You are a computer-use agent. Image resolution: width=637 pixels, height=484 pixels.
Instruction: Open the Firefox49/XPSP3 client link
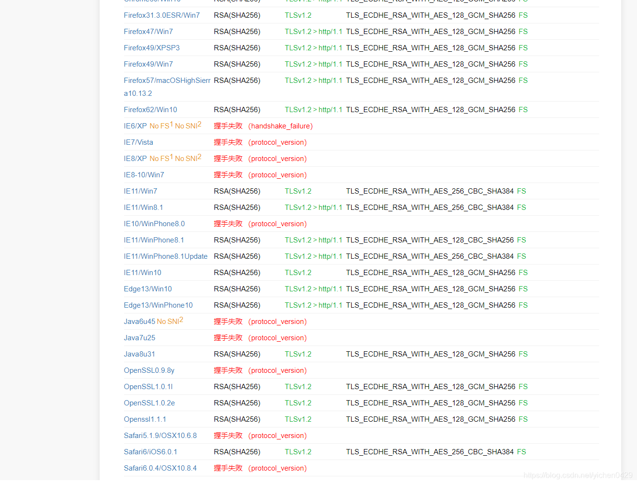[x=152, y=48]
